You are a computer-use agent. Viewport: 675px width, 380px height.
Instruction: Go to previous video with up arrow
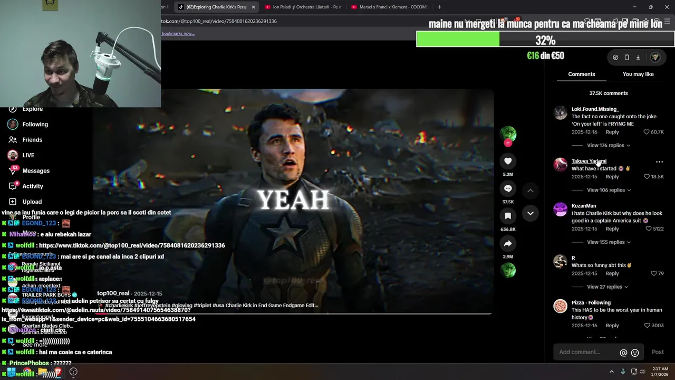tap(531, 191)
